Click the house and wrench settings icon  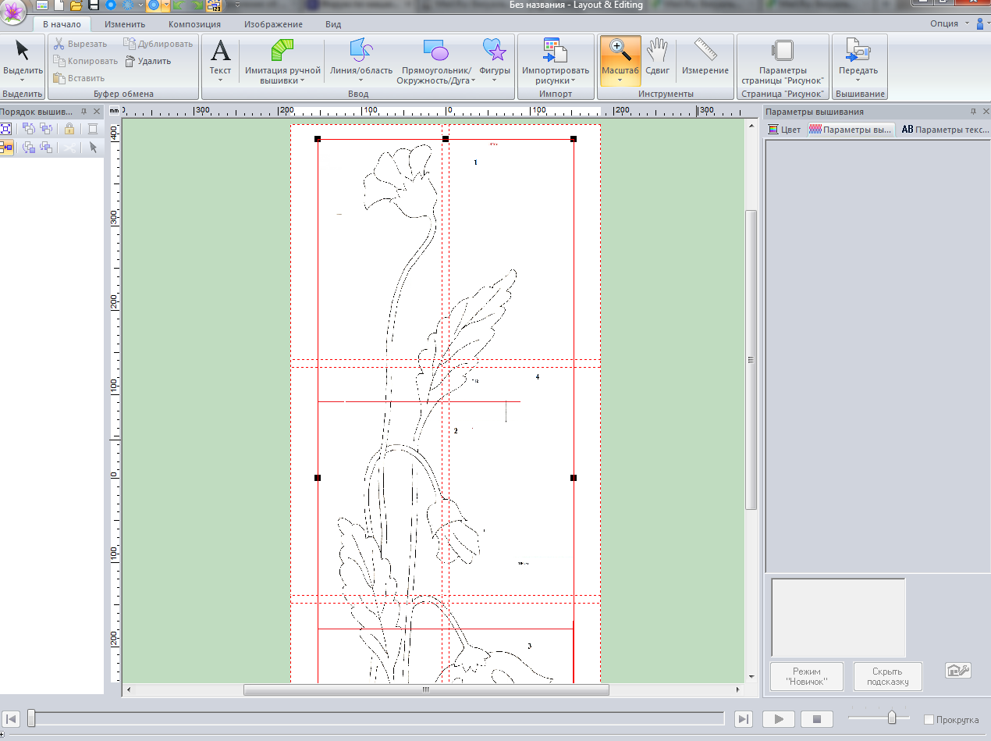coord(957,671)
